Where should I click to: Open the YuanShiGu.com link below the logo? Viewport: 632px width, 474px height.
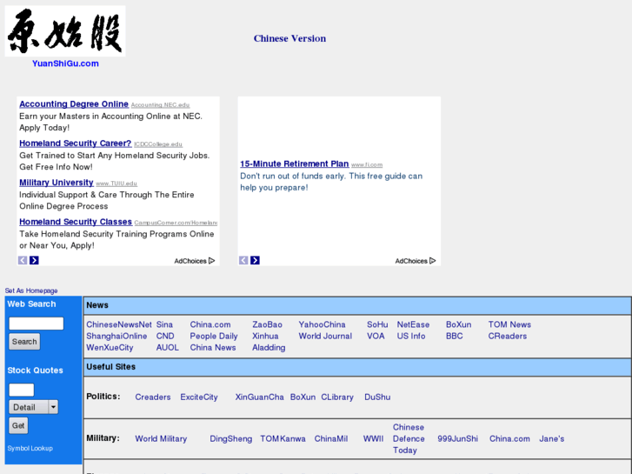(x=65, y=63)
